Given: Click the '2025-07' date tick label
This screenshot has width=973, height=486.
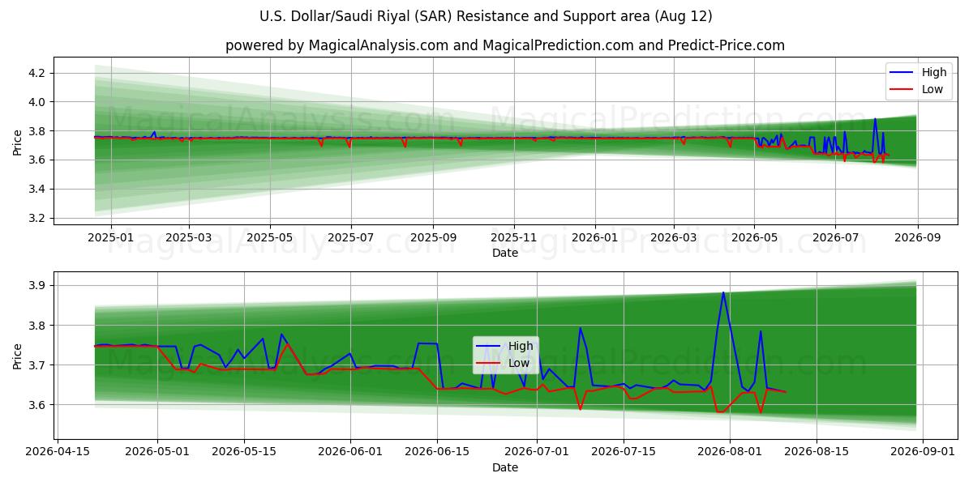Looking at the screenshot, I should [350, 239].
